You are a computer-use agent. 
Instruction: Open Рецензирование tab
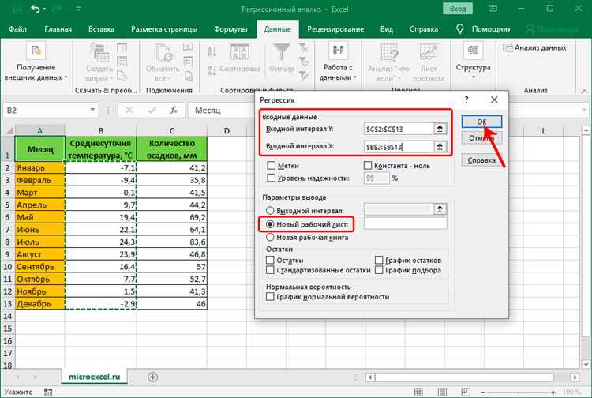pos(335,29)
